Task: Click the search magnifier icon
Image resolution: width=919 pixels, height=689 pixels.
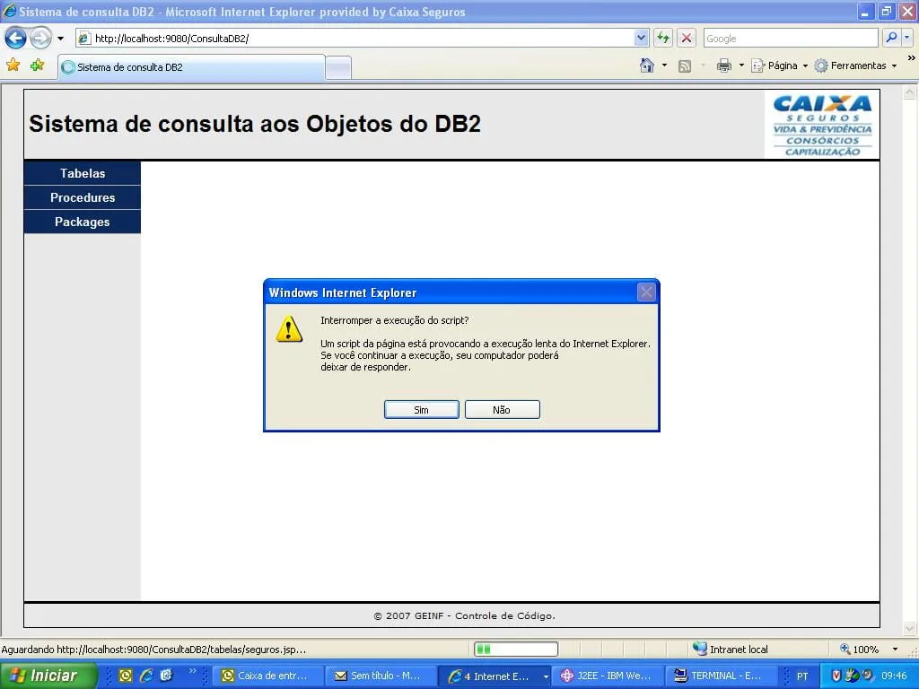Action: (x=891, y=38)
